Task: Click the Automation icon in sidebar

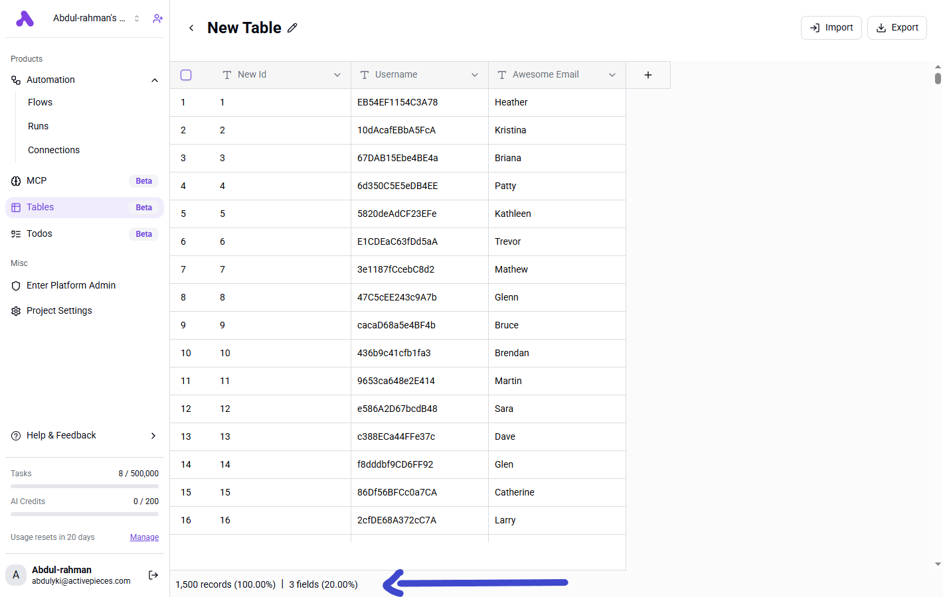Action: click(x=16, y=80)
